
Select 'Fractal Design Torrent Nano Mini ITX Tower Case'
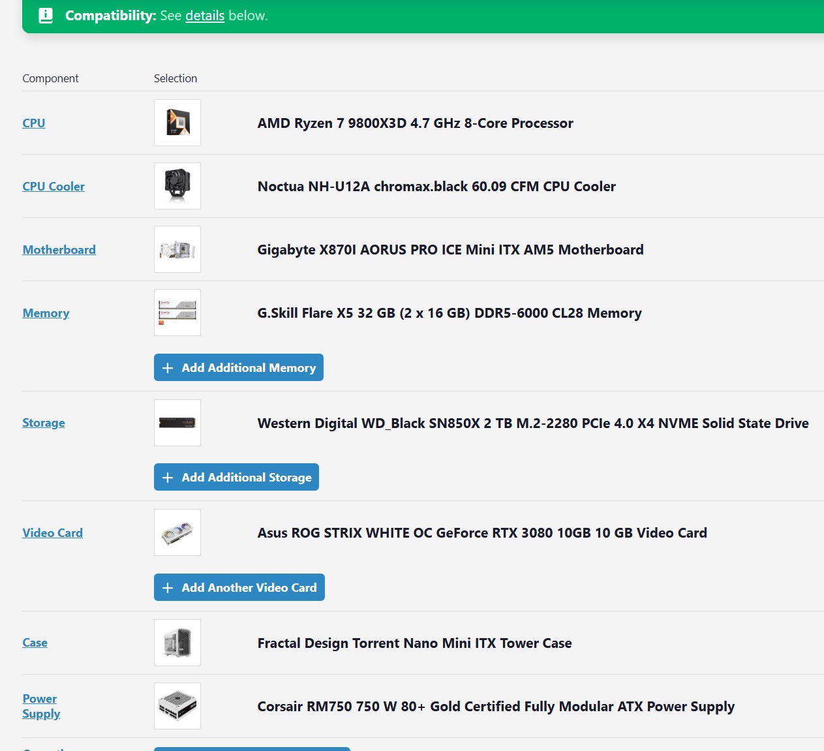tap(415, 643)
